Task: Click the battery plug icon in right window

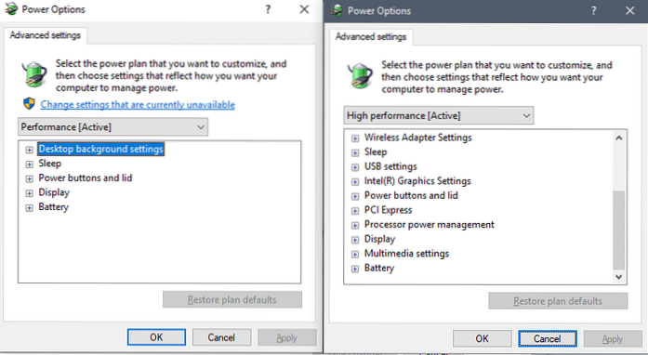Action: (360, 75)
